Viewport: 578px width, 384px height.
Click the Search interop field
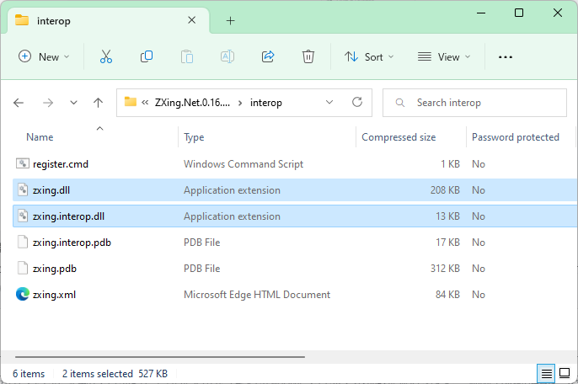click(x=475, y=103)
